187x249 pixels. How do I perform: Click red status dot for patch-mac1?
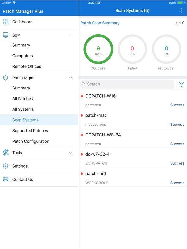pos(82,115)
